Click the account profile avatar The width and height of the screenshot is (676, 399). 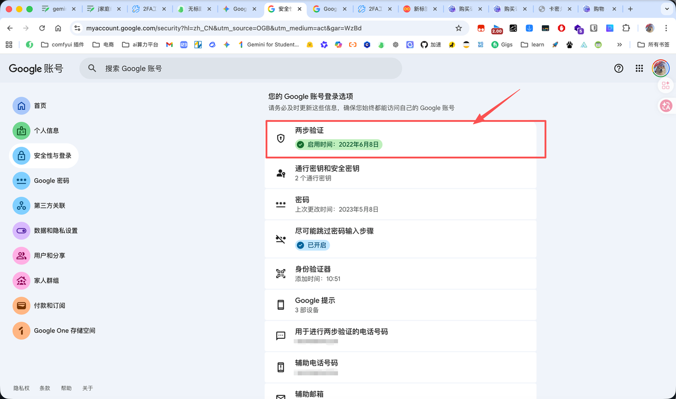(x=660, y=68)
